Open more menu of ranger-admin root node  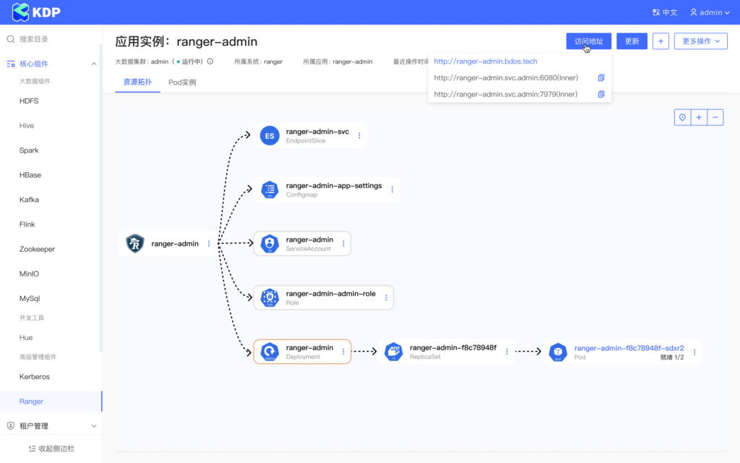[x=209, y=244]
